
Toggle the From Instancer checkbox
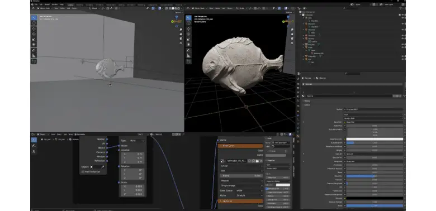83,172
